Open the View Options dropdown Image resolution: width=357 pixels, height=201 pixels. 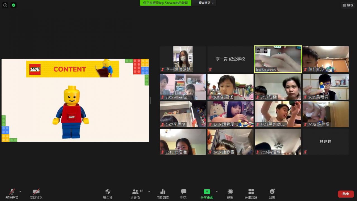(x=206, y=3)
